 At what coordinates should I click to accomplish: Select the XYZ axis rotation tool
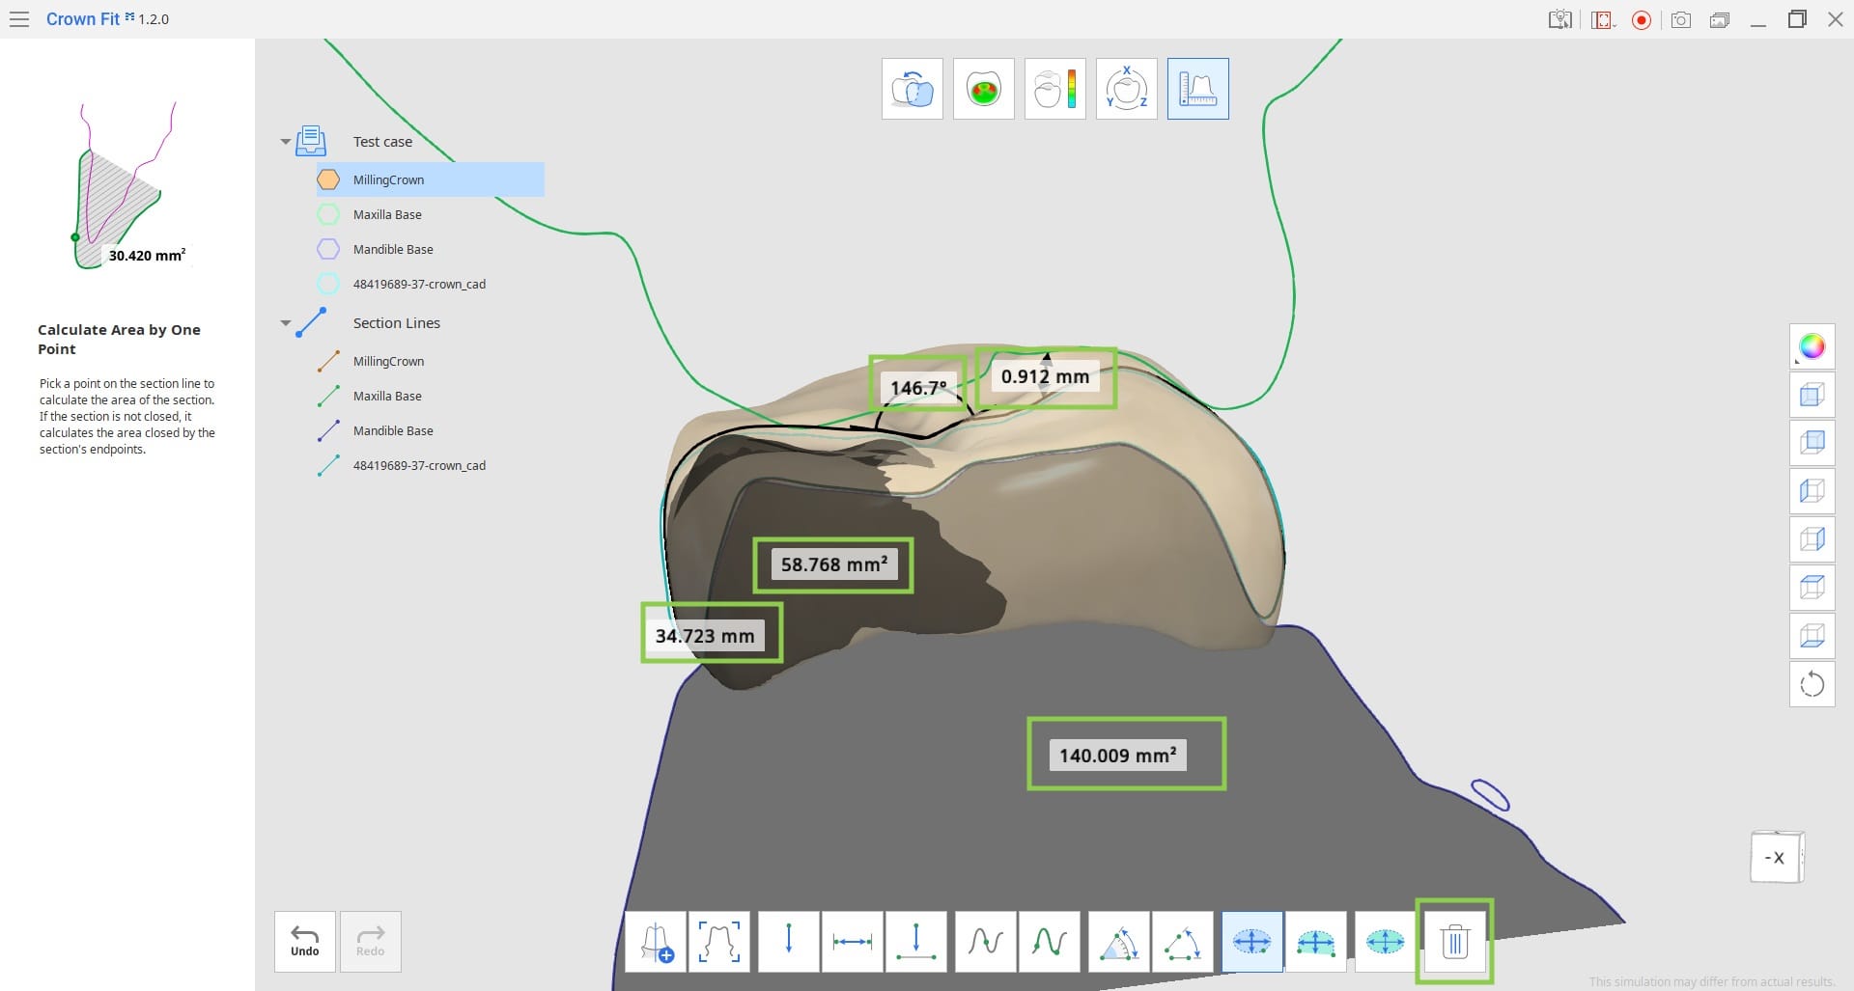(x=1126, y=89)
